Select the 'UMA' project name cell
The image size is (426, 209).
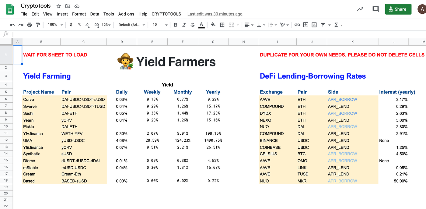(41, 140)
